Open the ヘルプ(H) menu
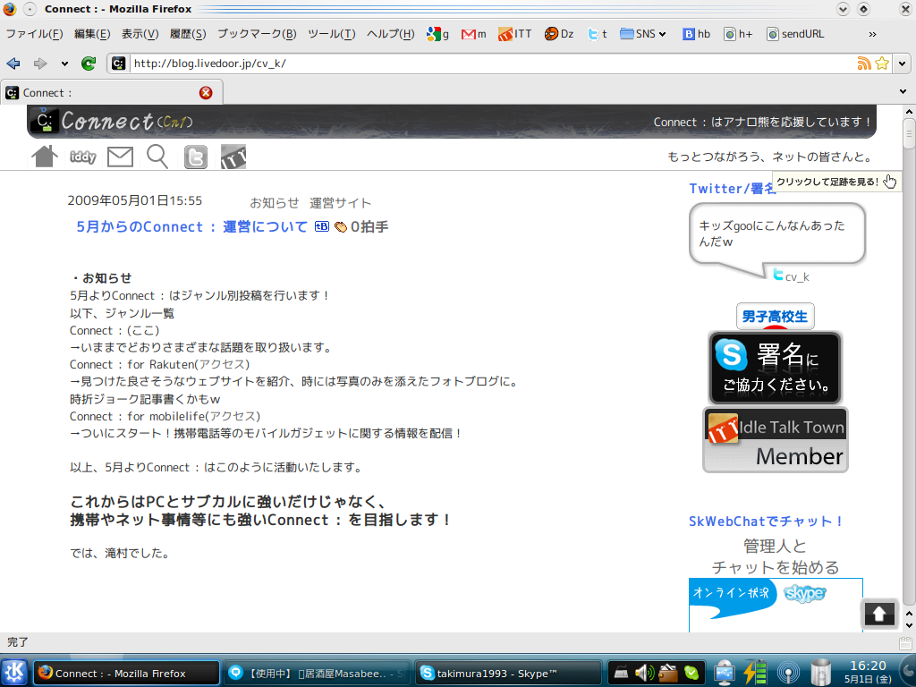The height and width of the screenshot is (687, 916). [390, 34]
